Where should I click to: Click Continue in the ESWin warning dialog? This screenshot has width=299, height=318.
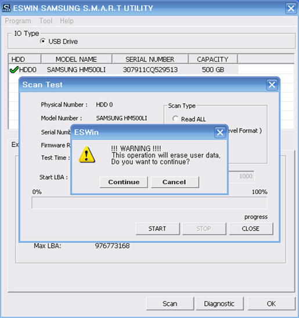pos(124,182)
